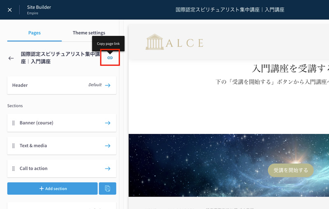The width and height of the screenshot is (329, 209).
Task: Click the Default label in Header row
Action: coord(95,85)
